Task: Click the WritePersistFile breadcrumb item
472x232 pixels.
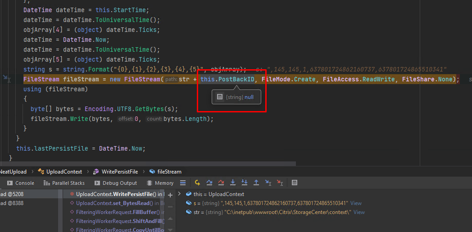Action: point(118,171)
